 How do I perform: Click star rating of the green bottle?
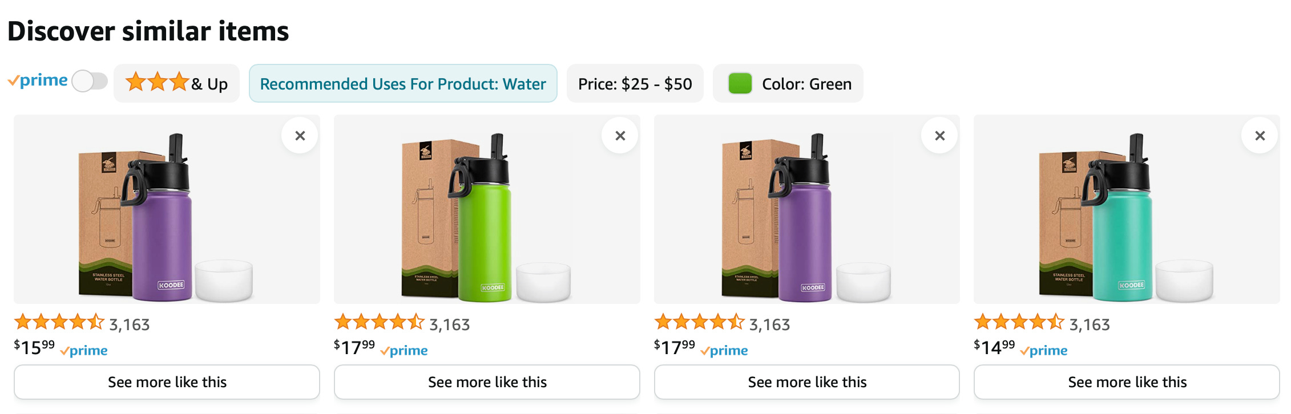click(380, 322)
